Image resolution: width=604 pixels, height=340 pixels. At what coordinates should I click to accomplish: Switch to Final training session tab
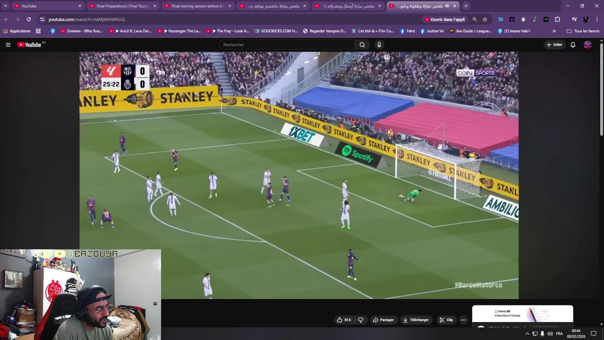197,6
